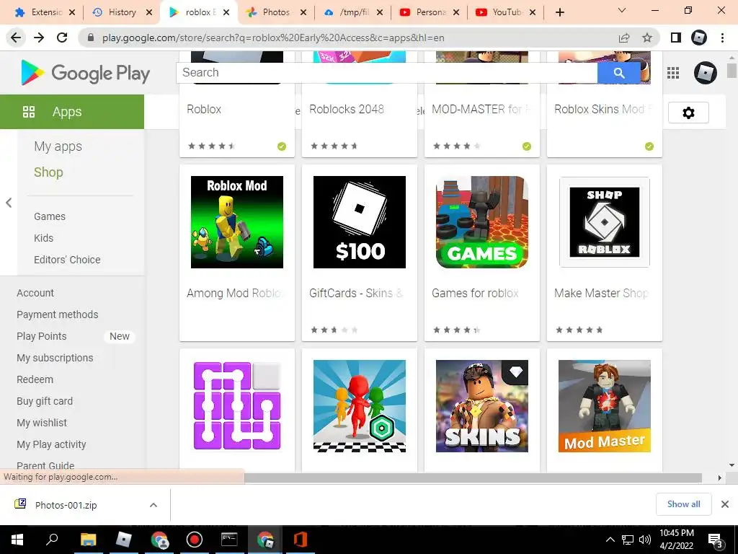The height and width of the screenshot is (554, 738).
Task: Select Shop in the sidebar
Action: point(48,172)
